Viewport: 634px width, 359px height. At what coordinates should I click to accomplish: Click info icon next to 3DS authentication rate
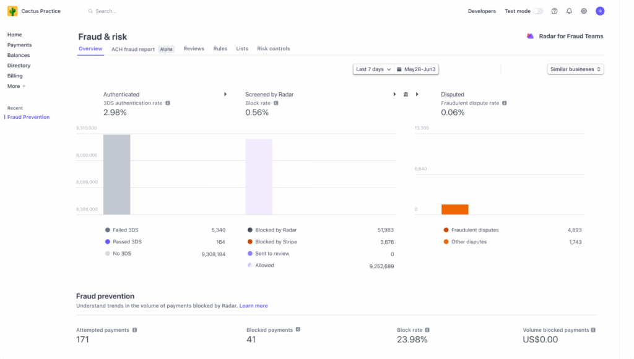[168, 103]
